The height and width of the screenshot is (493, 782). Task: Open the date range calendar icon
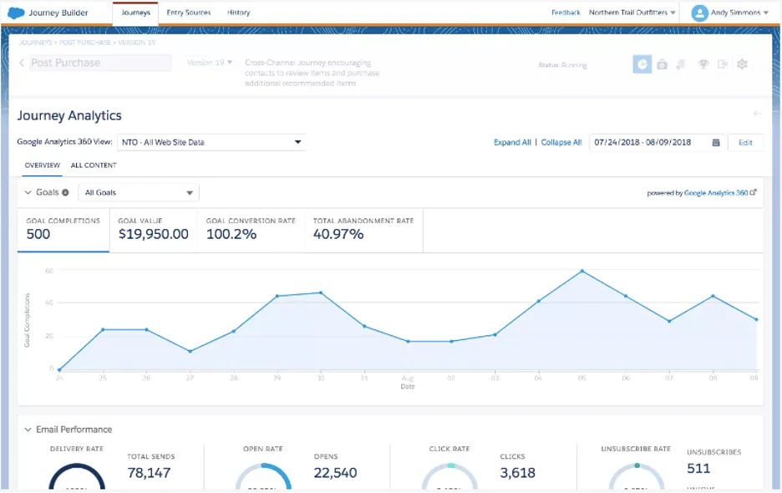[716, 143]
